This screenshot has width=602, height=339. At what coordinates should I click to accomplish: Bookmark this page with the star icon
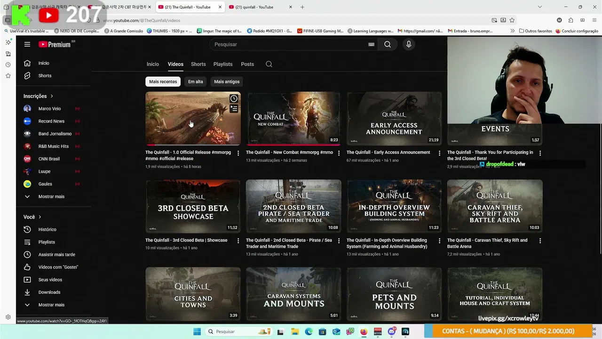coord(512,20)
